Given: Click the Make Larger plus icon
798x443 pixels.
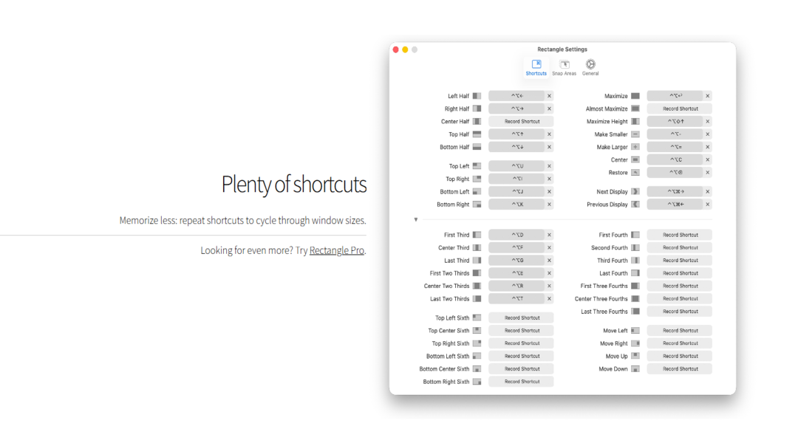Looking at the screenshot, I should 635,147.
